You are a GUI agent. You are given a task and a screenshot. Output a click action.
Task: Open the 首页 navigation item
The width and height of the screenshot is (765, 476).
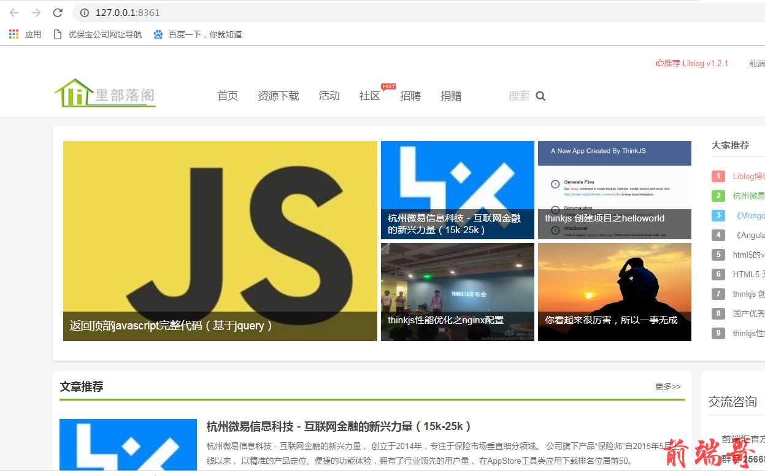228,96
